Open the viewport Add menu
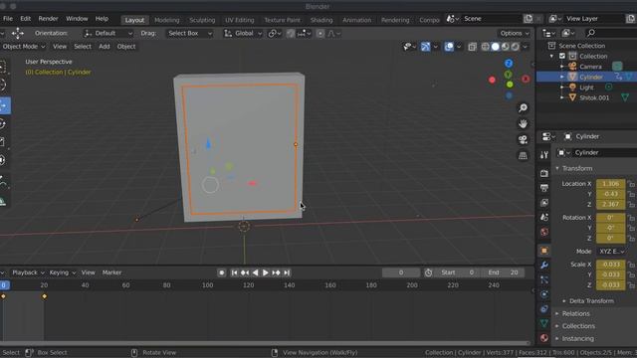 tap(105, 47)
